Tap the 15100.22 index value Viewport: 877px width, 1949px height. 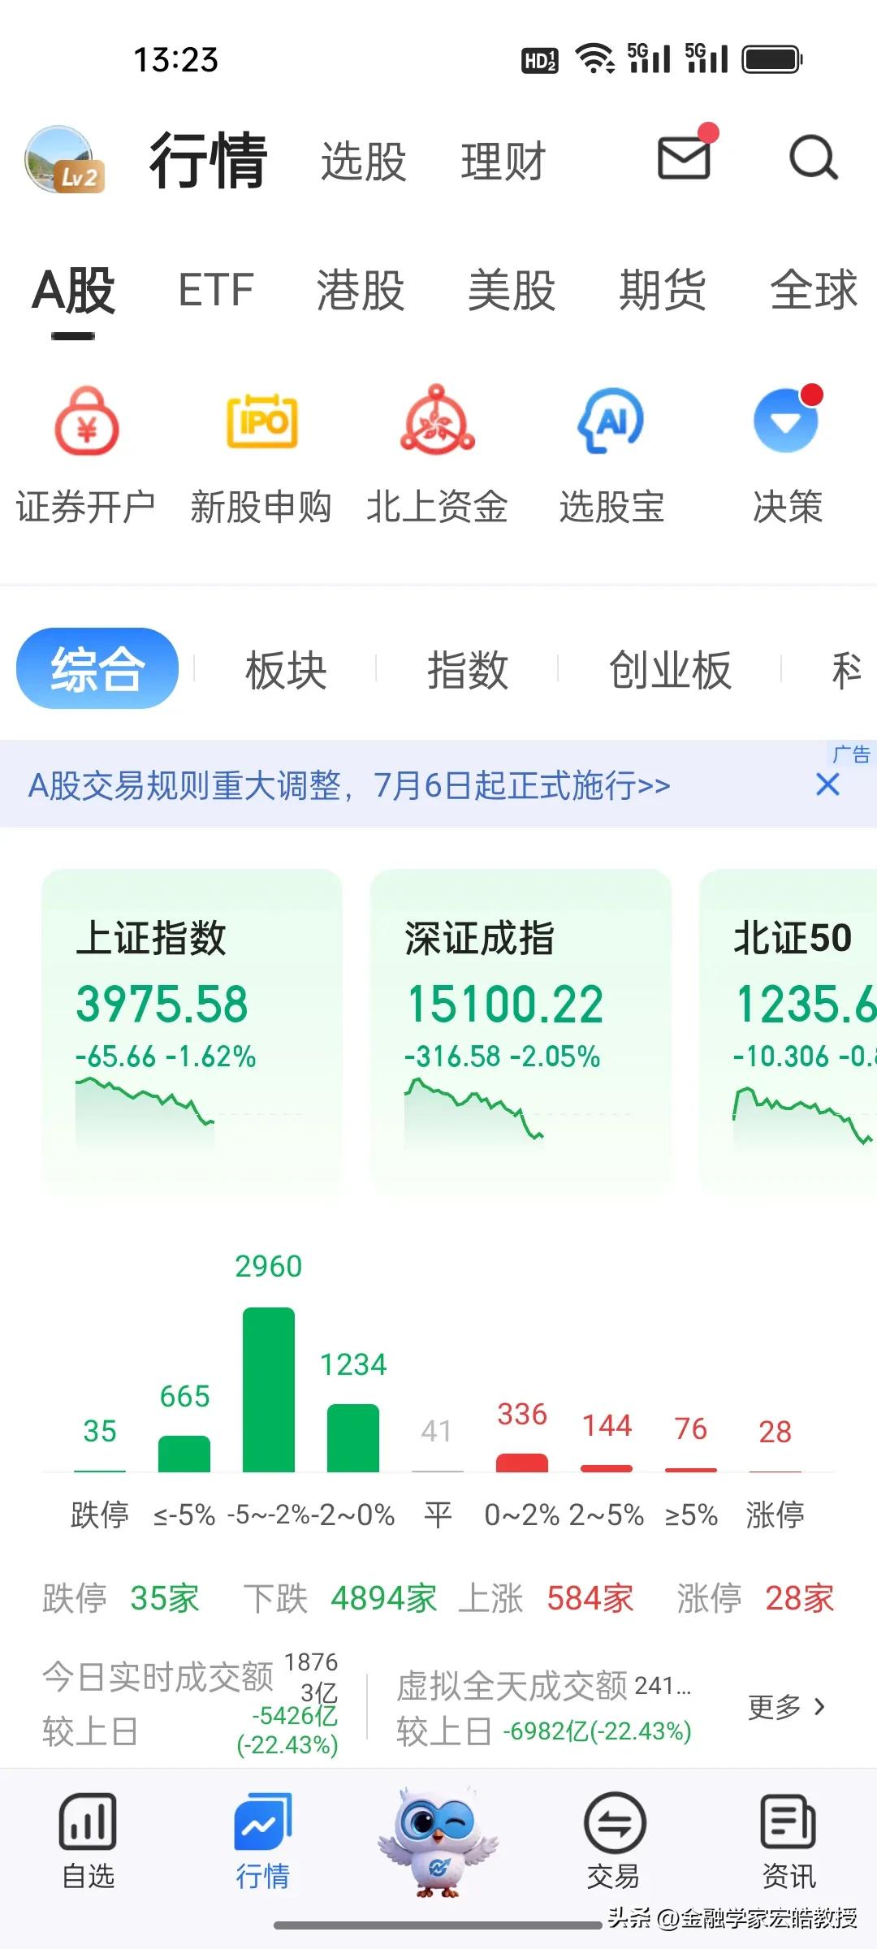point(505,1004)
